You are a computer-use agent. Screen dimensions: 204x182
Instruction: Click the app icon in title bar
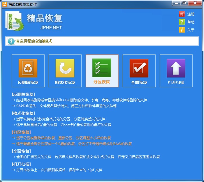tap(5, 4)
